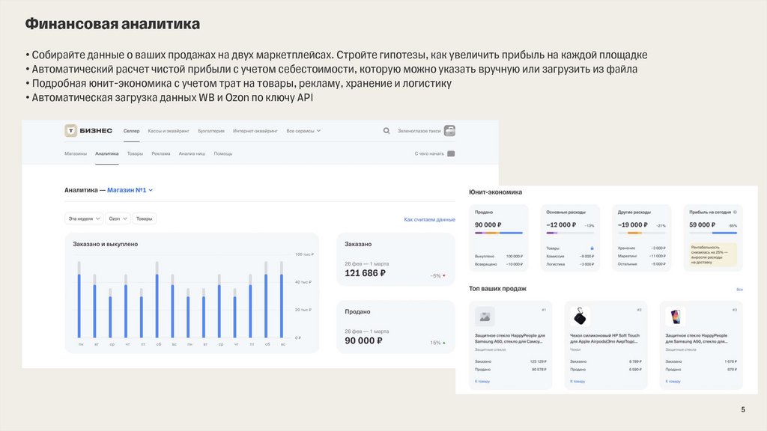Open the «Магазин №1» store selector
767x431 pixels.
coord(130,190)
